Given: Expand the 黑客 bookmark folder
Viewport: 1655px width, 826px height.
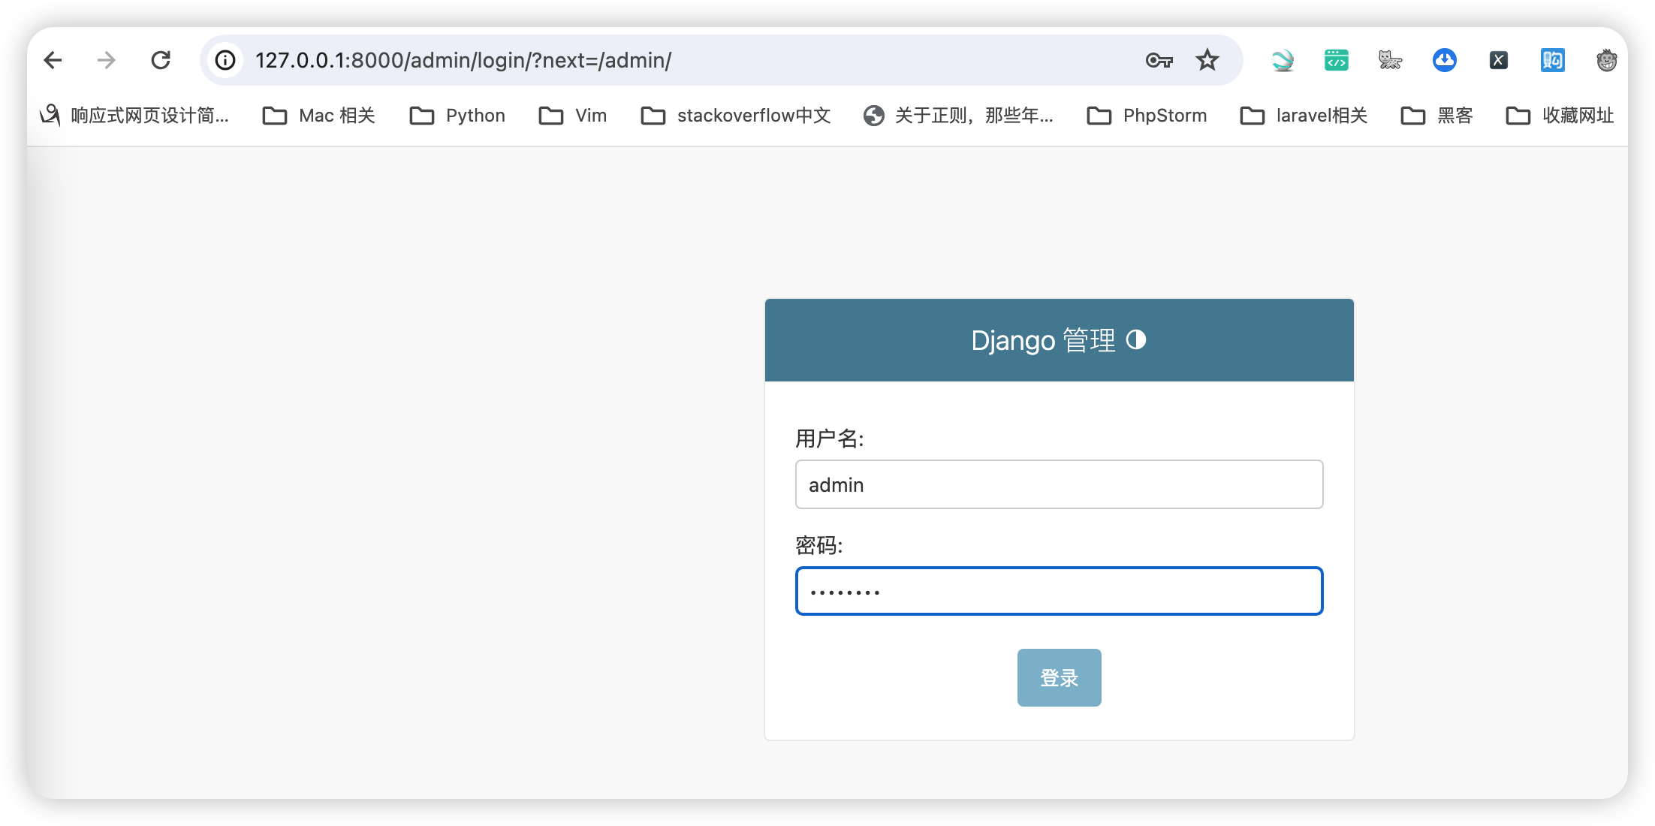Looking at the screenshot, I should [1436, 116].
